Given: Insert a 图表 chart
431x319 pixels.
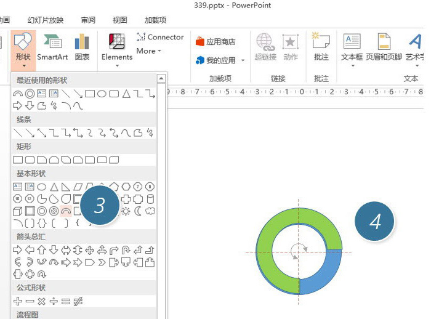Looking at the screenshot, I should (82, 47).
